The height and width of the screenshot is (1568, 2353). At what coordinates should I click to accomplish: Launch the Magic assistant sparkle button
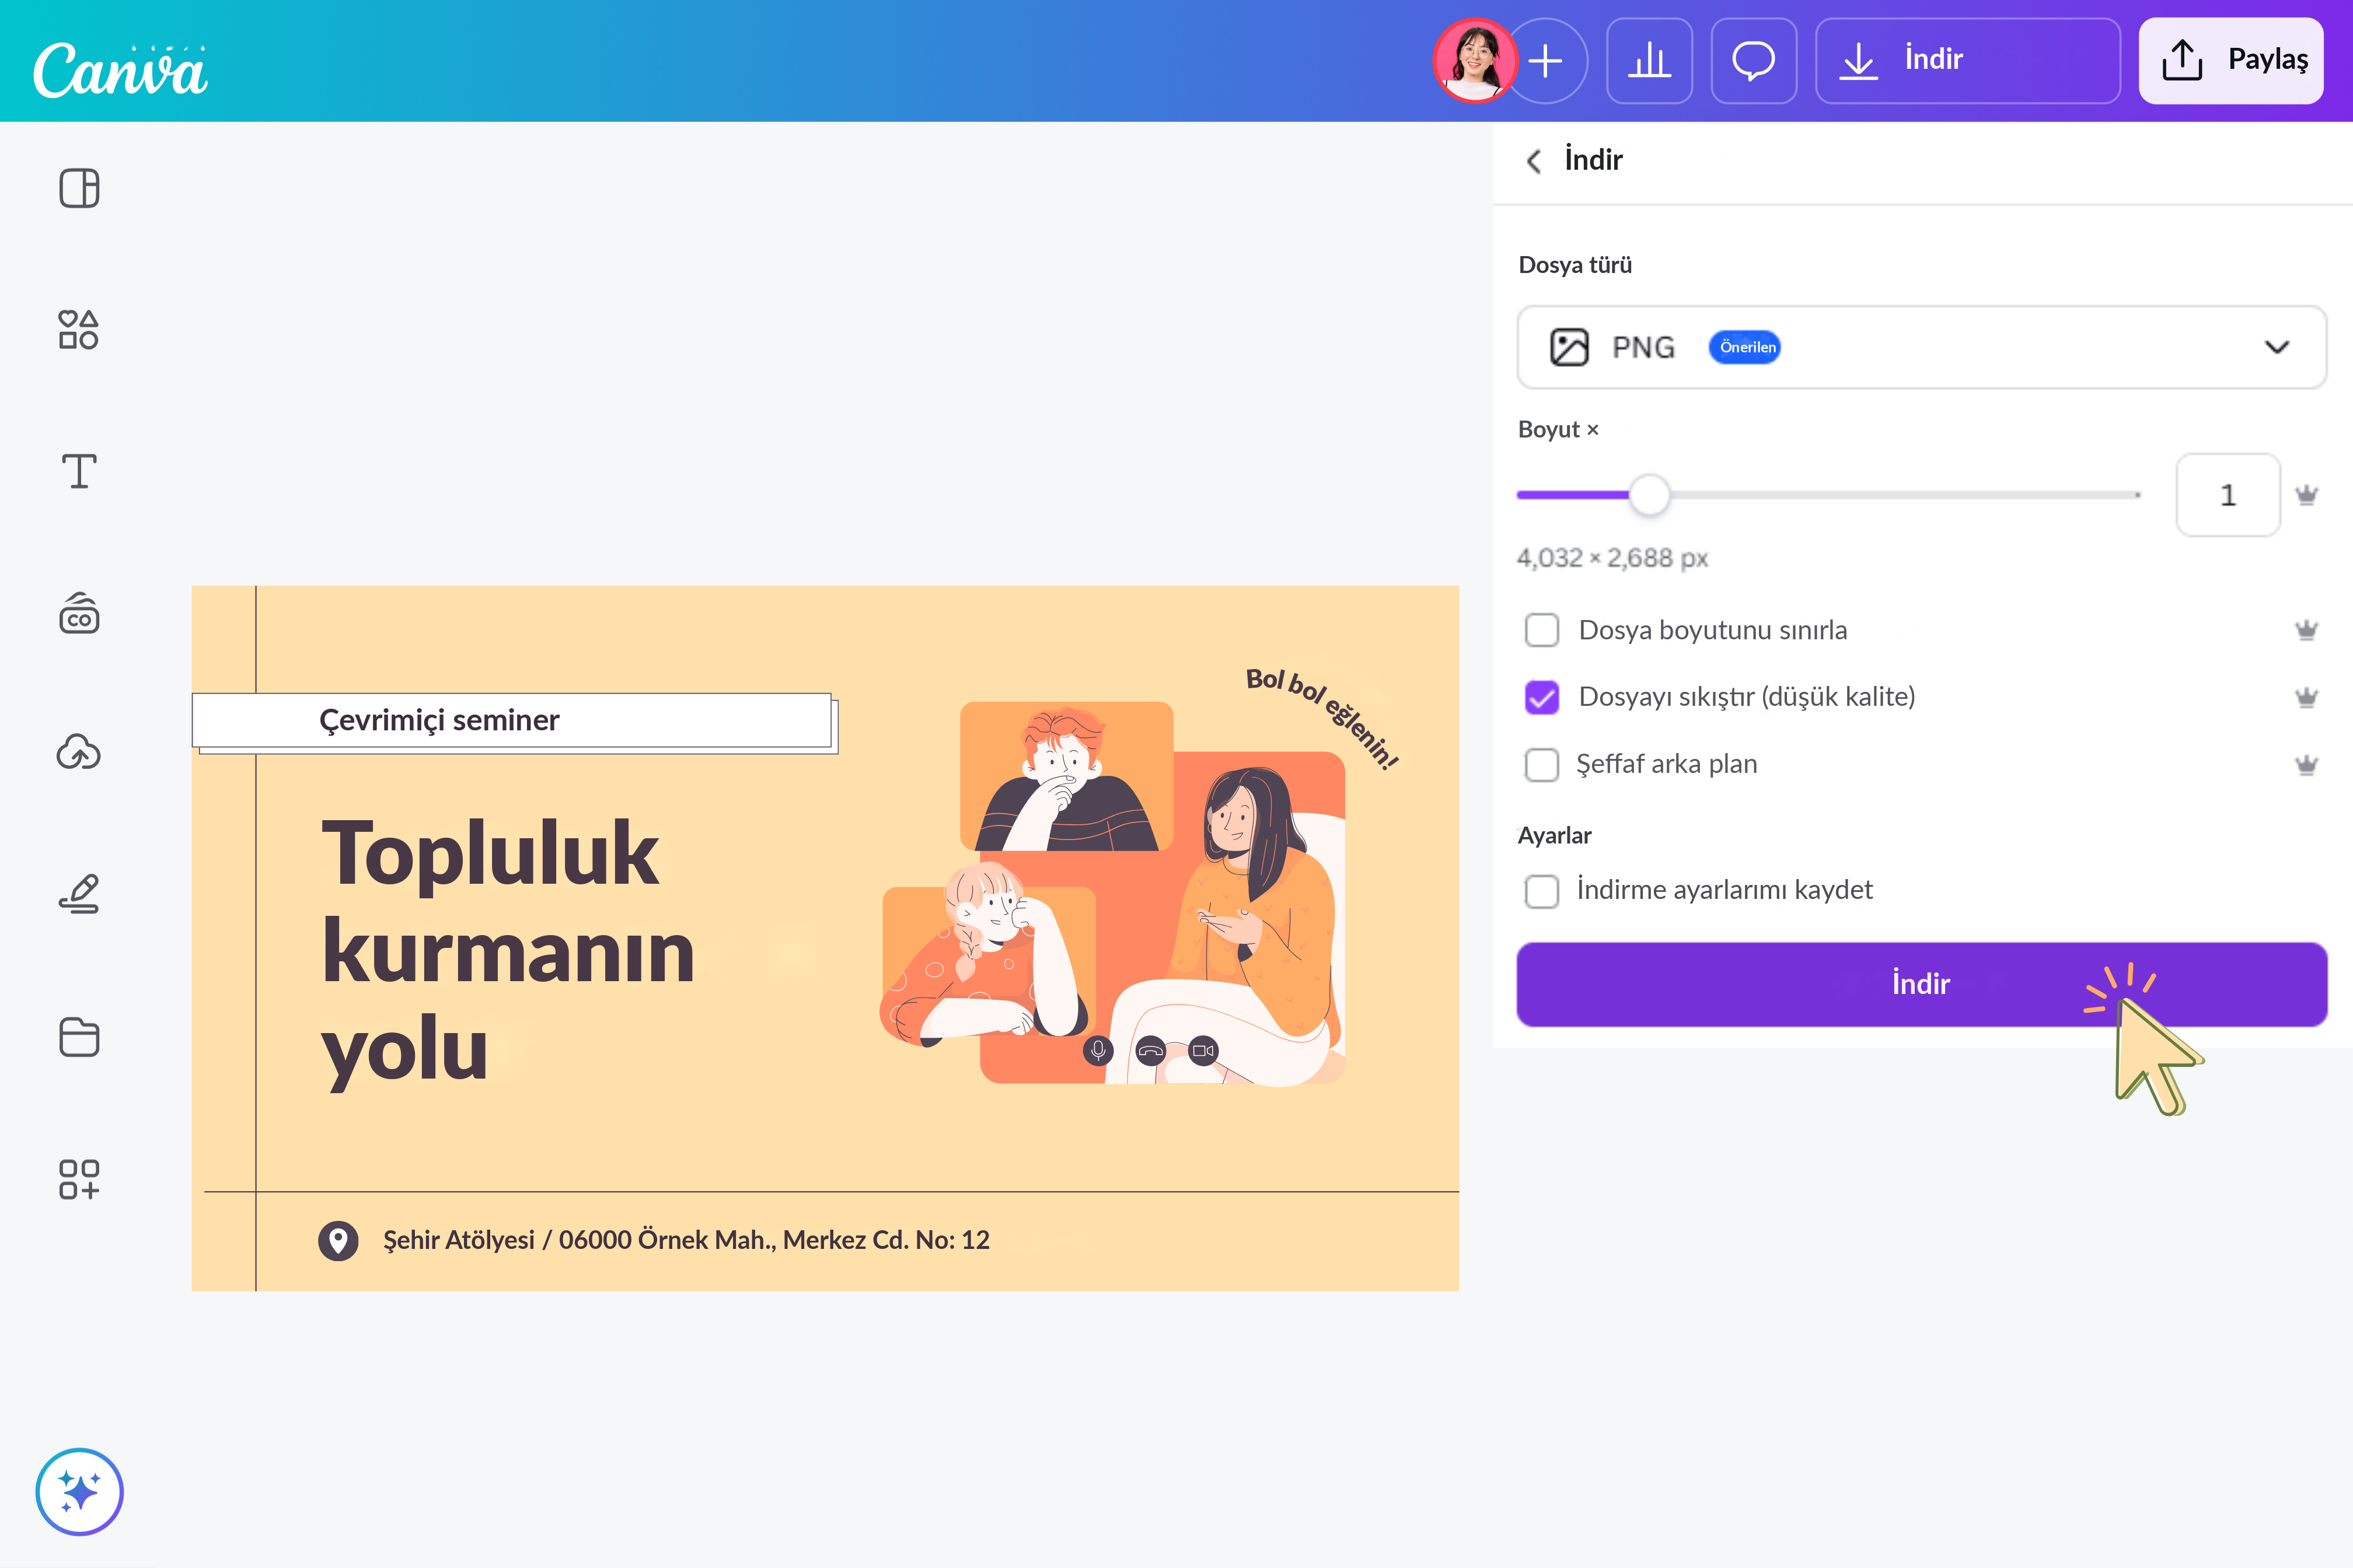tap(79, 1491)
